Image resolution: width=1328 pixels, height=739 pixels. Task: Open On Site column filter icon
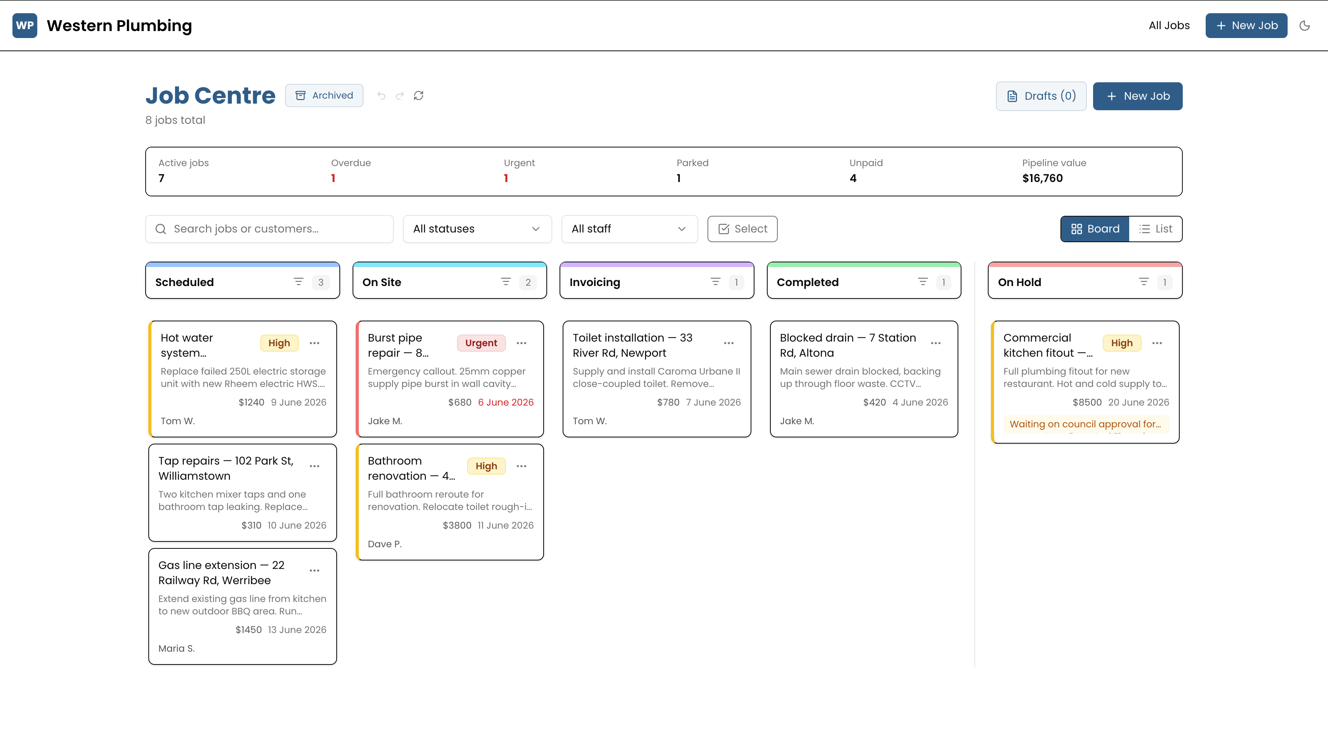[x=506, y=282]
